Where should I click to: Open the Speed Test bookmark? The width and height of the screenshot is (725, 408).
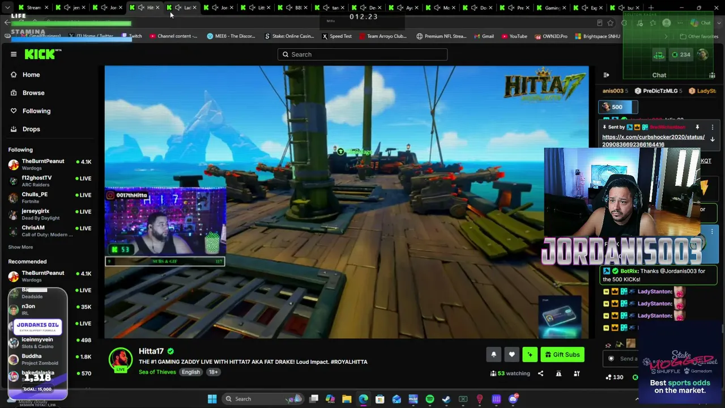click(337, 36)
